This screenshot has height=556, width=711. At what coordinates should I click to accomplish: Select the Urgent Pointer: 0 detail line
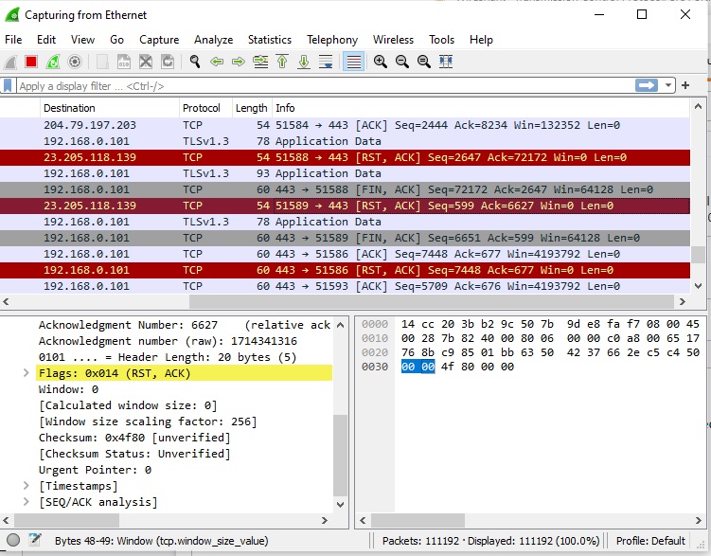[95, 470]
